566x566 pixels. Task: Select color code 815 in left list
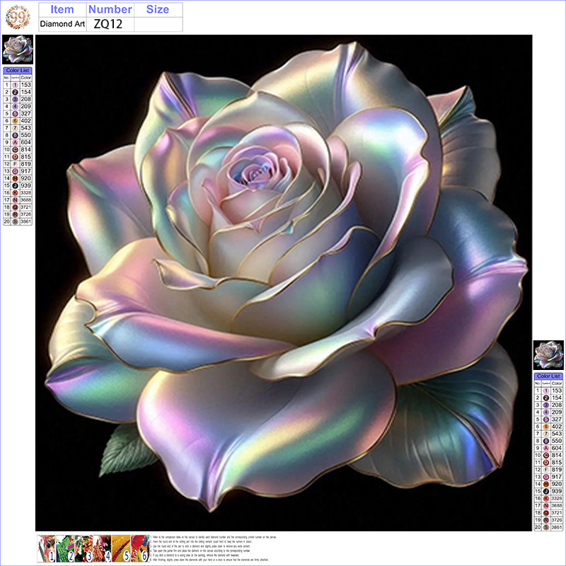[x=25, y=156]
